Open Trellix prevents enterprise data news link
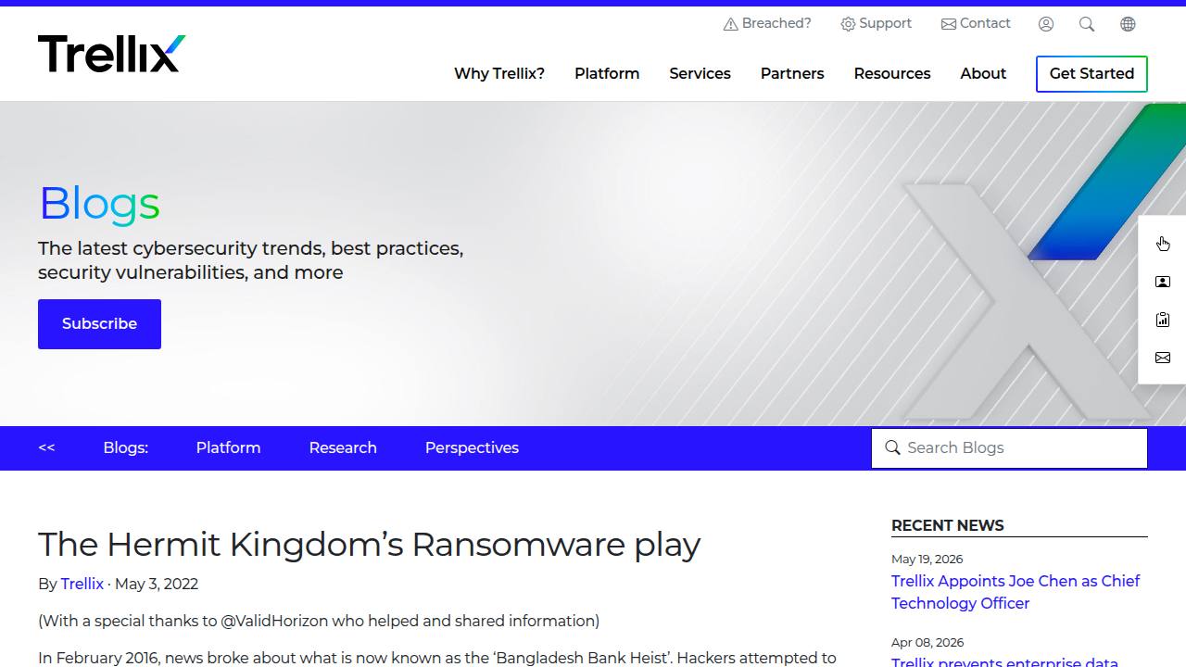Screen dimensions: 1186x667 1004,661
